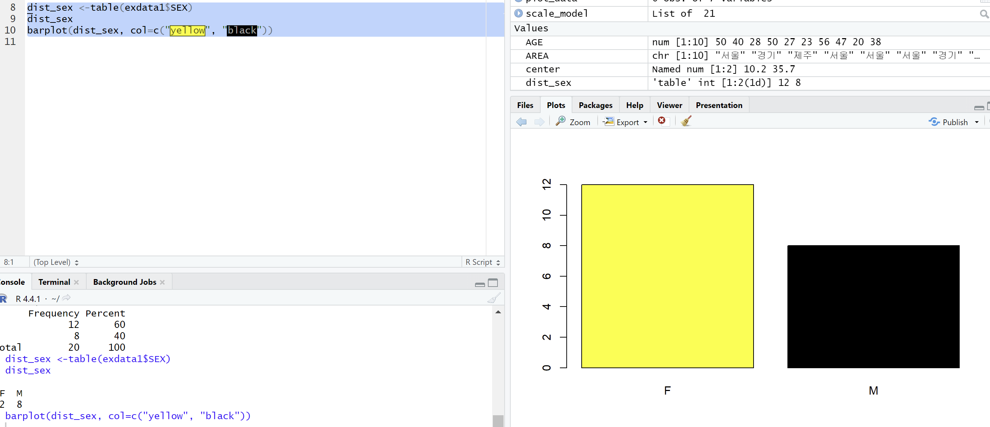This screenshot has height=427, width=990.
Task: Open the R Script file type selector
Action: click(483, 262)
